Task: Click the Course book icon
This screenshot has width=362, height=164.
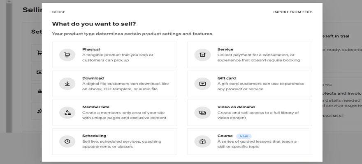Action: point(202,141)
